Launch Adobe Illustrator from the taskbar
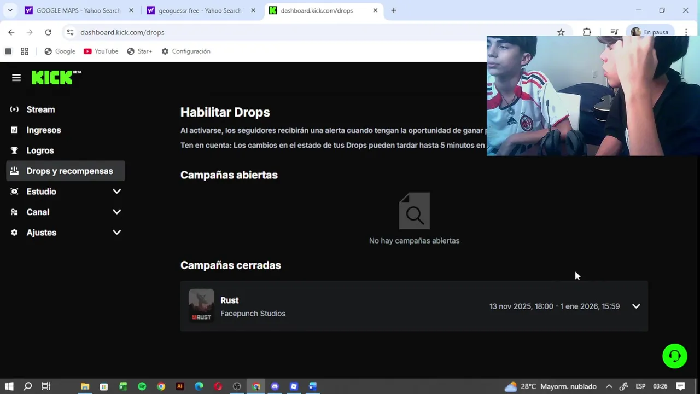Image resolution: width=700 pixels, height=394 pixels. (x=180, y=386)
